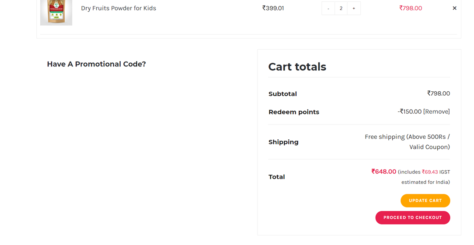
Task: Decrease quantity with the minus button
Action: coord(328,8)
